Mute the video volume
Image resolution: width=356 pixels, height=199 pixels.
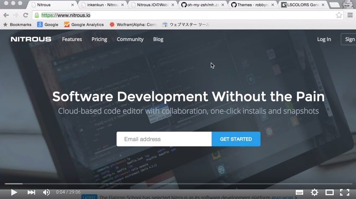tap(46, 192)
